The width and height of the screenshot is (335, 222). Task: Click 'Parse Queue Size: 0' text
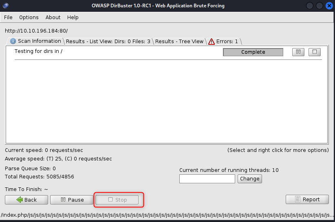coord(30,169)
